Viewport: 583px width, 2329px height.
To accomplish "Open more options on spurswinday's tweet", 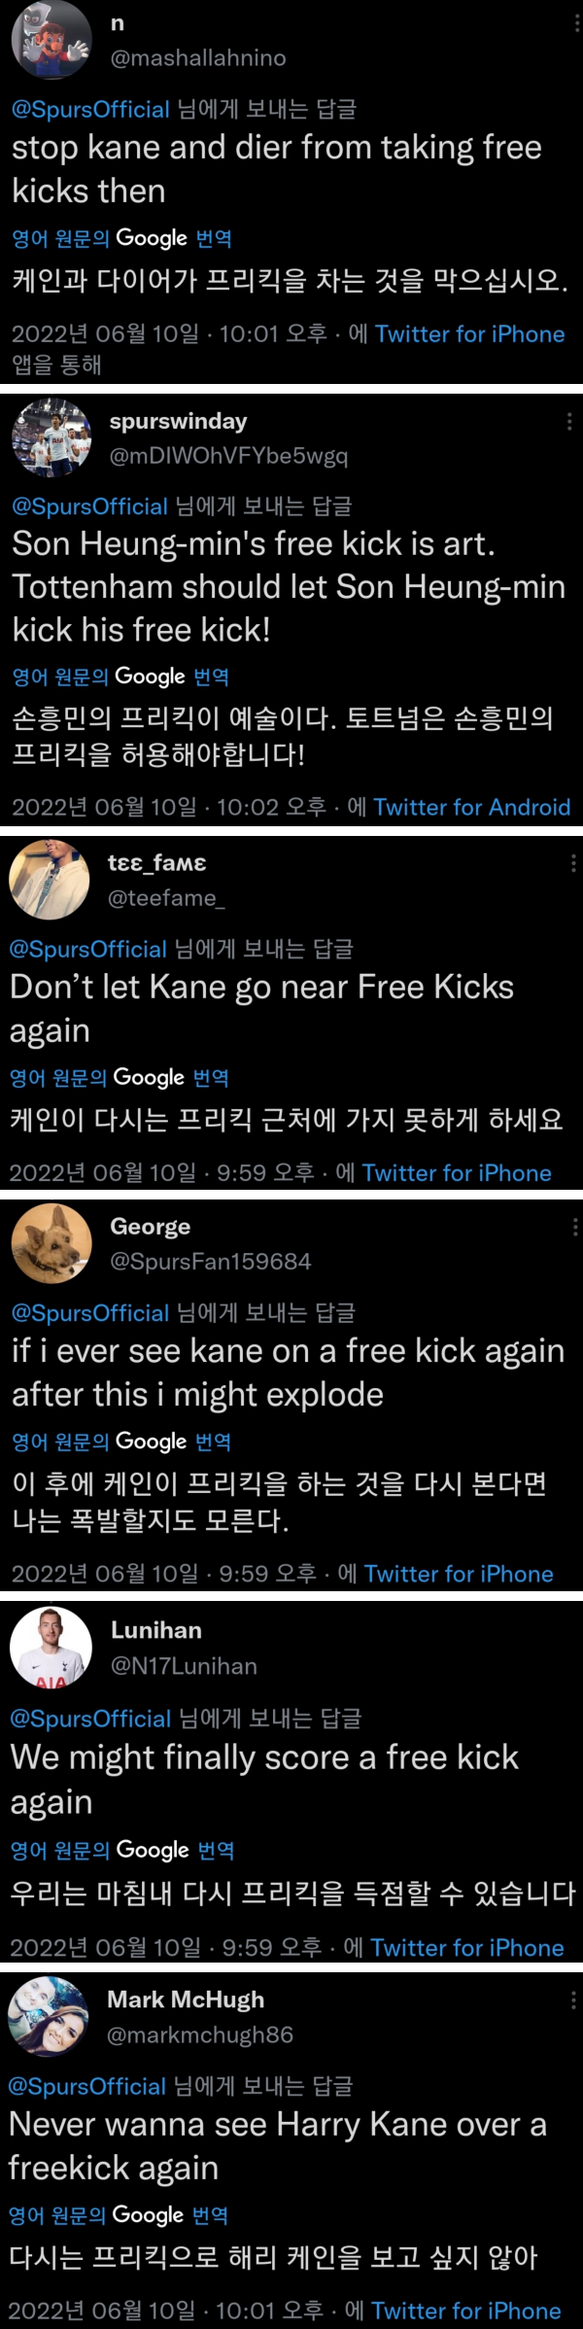I will point(569,421).
